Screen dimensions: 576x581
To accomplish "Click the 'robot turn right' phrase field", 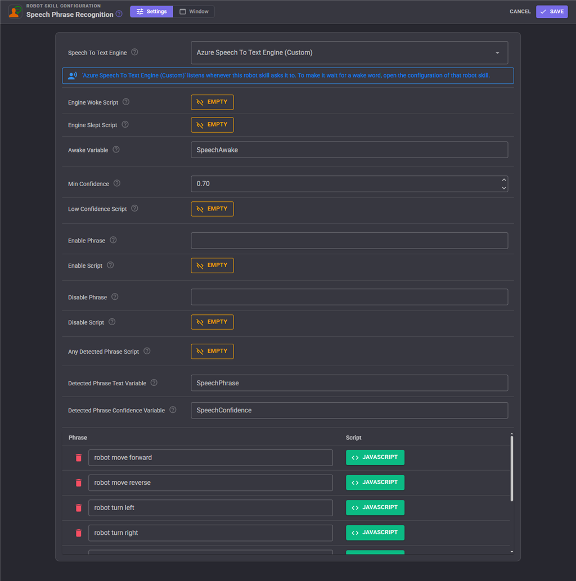I will 210,533.
